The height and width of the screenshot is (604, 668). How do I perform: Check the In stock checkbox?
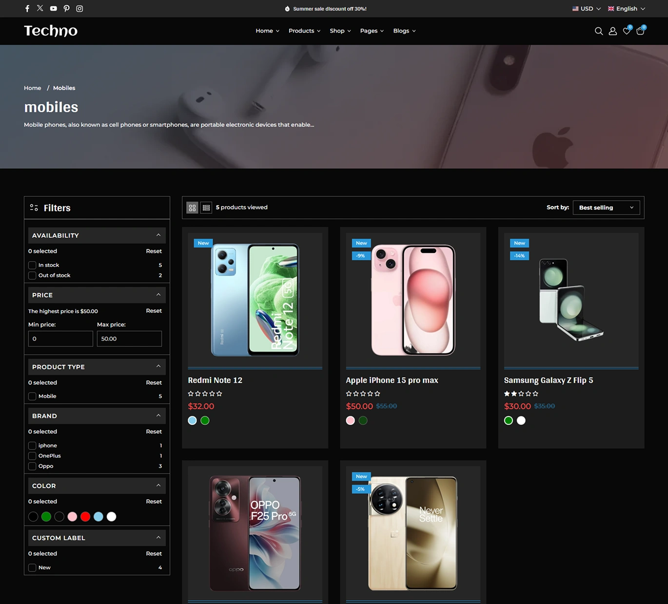32,265
